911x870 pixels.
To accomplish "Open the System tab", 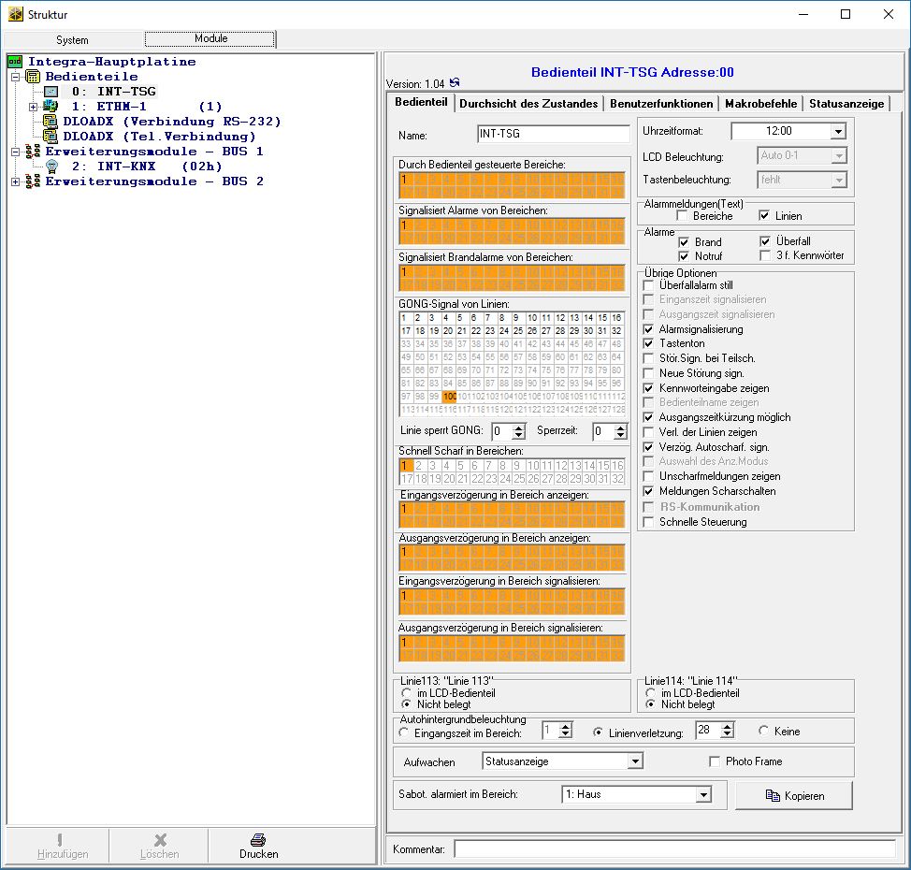I will tap(72, 40).
